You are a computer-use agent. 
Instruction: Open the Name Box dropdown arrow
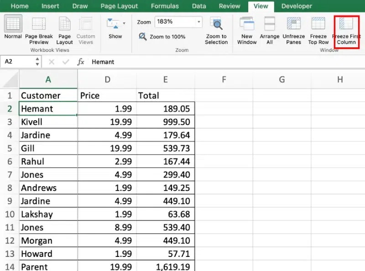(x=36, y=61)
